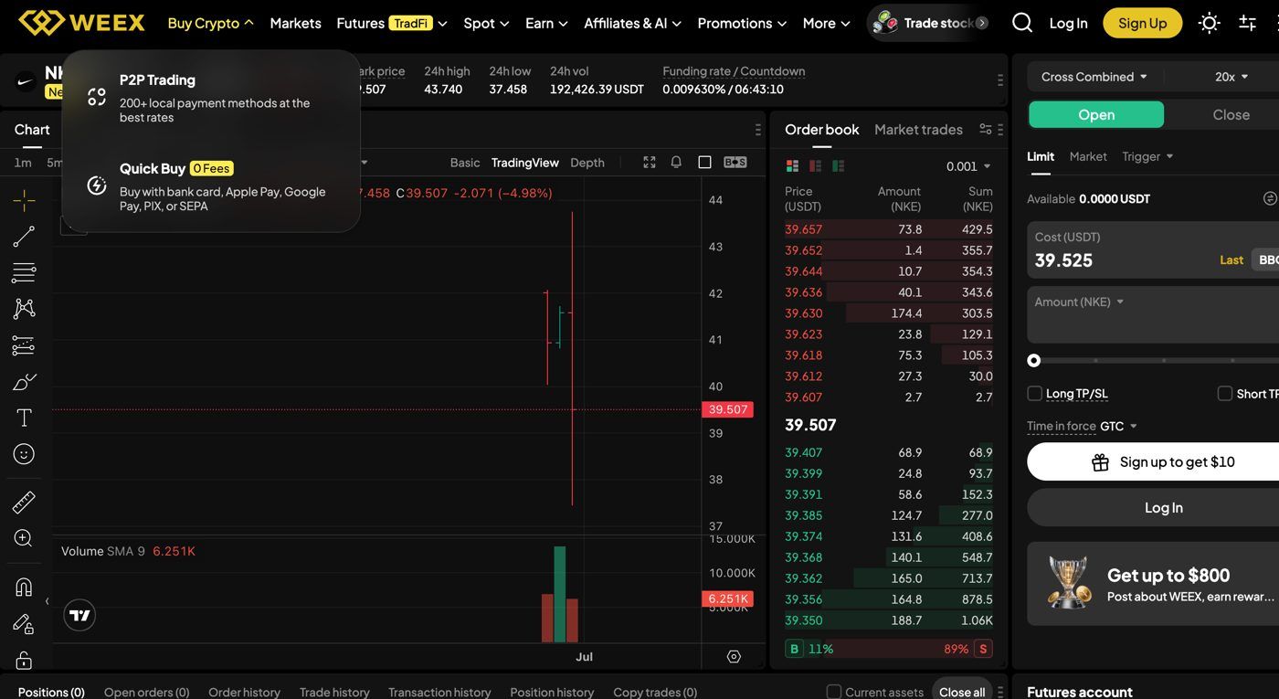Switch to light theme sun icon

(1210, 23)
